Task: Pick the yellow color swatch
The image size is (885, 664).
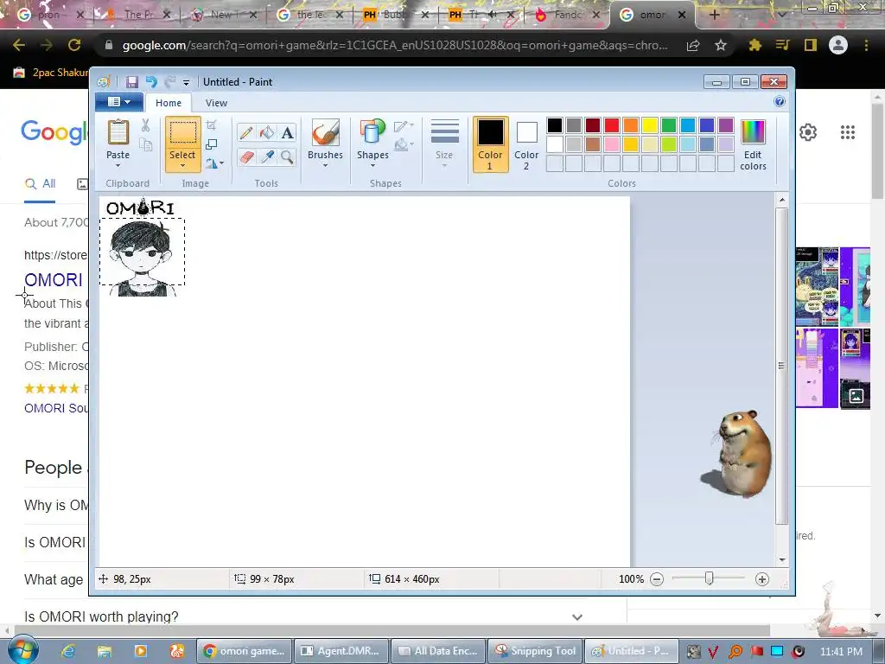Action: (650, 125)
